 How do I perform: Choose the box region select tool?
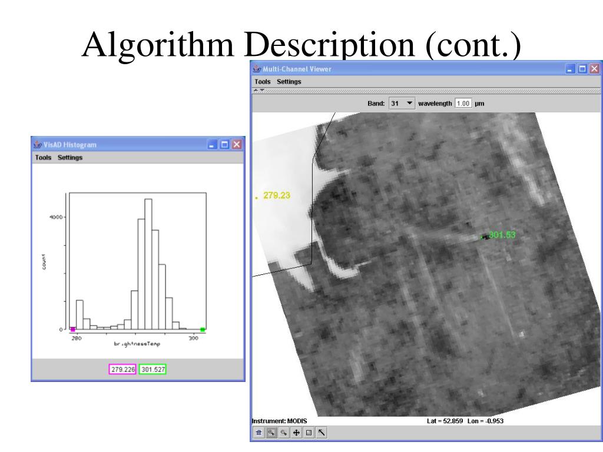309,433
